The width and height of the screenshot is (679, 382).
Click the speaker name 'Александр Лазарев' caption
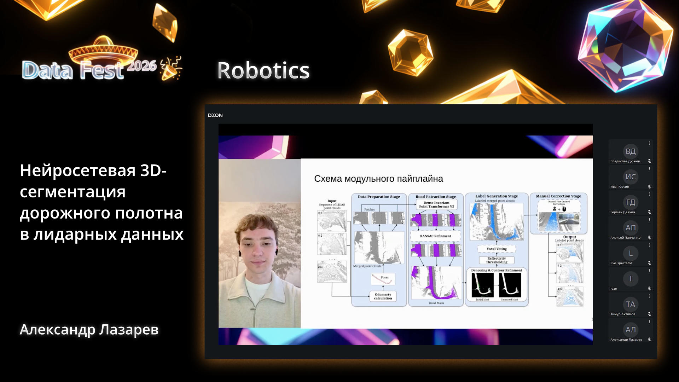pyautogui.click(x=89, y=330)
